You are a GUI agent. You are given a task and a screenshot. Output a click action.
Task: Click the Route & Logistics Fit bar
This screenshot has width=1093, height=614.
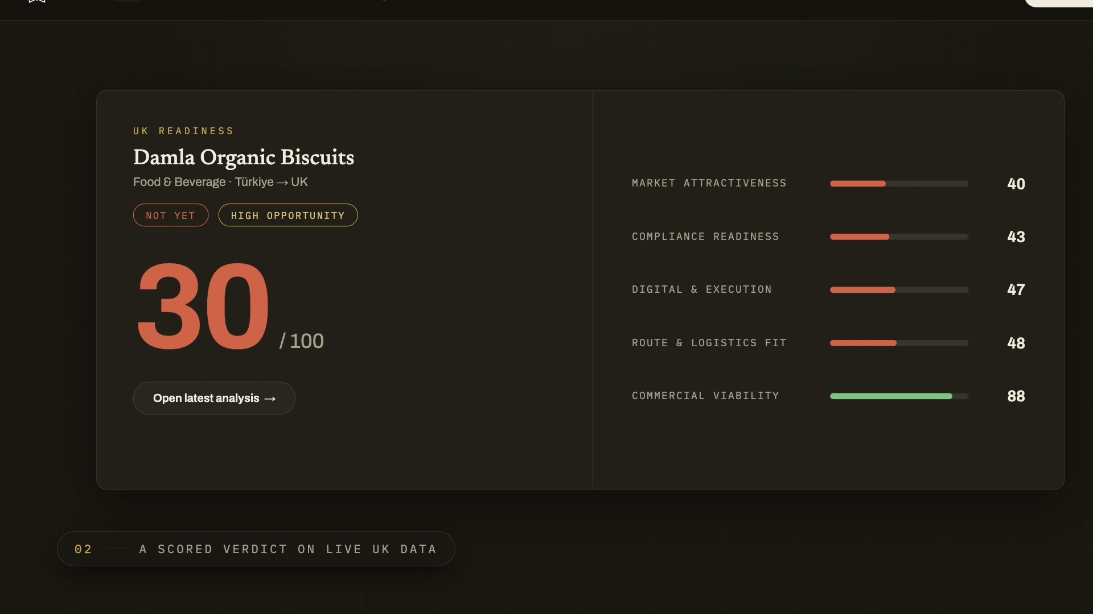(899, 343)
